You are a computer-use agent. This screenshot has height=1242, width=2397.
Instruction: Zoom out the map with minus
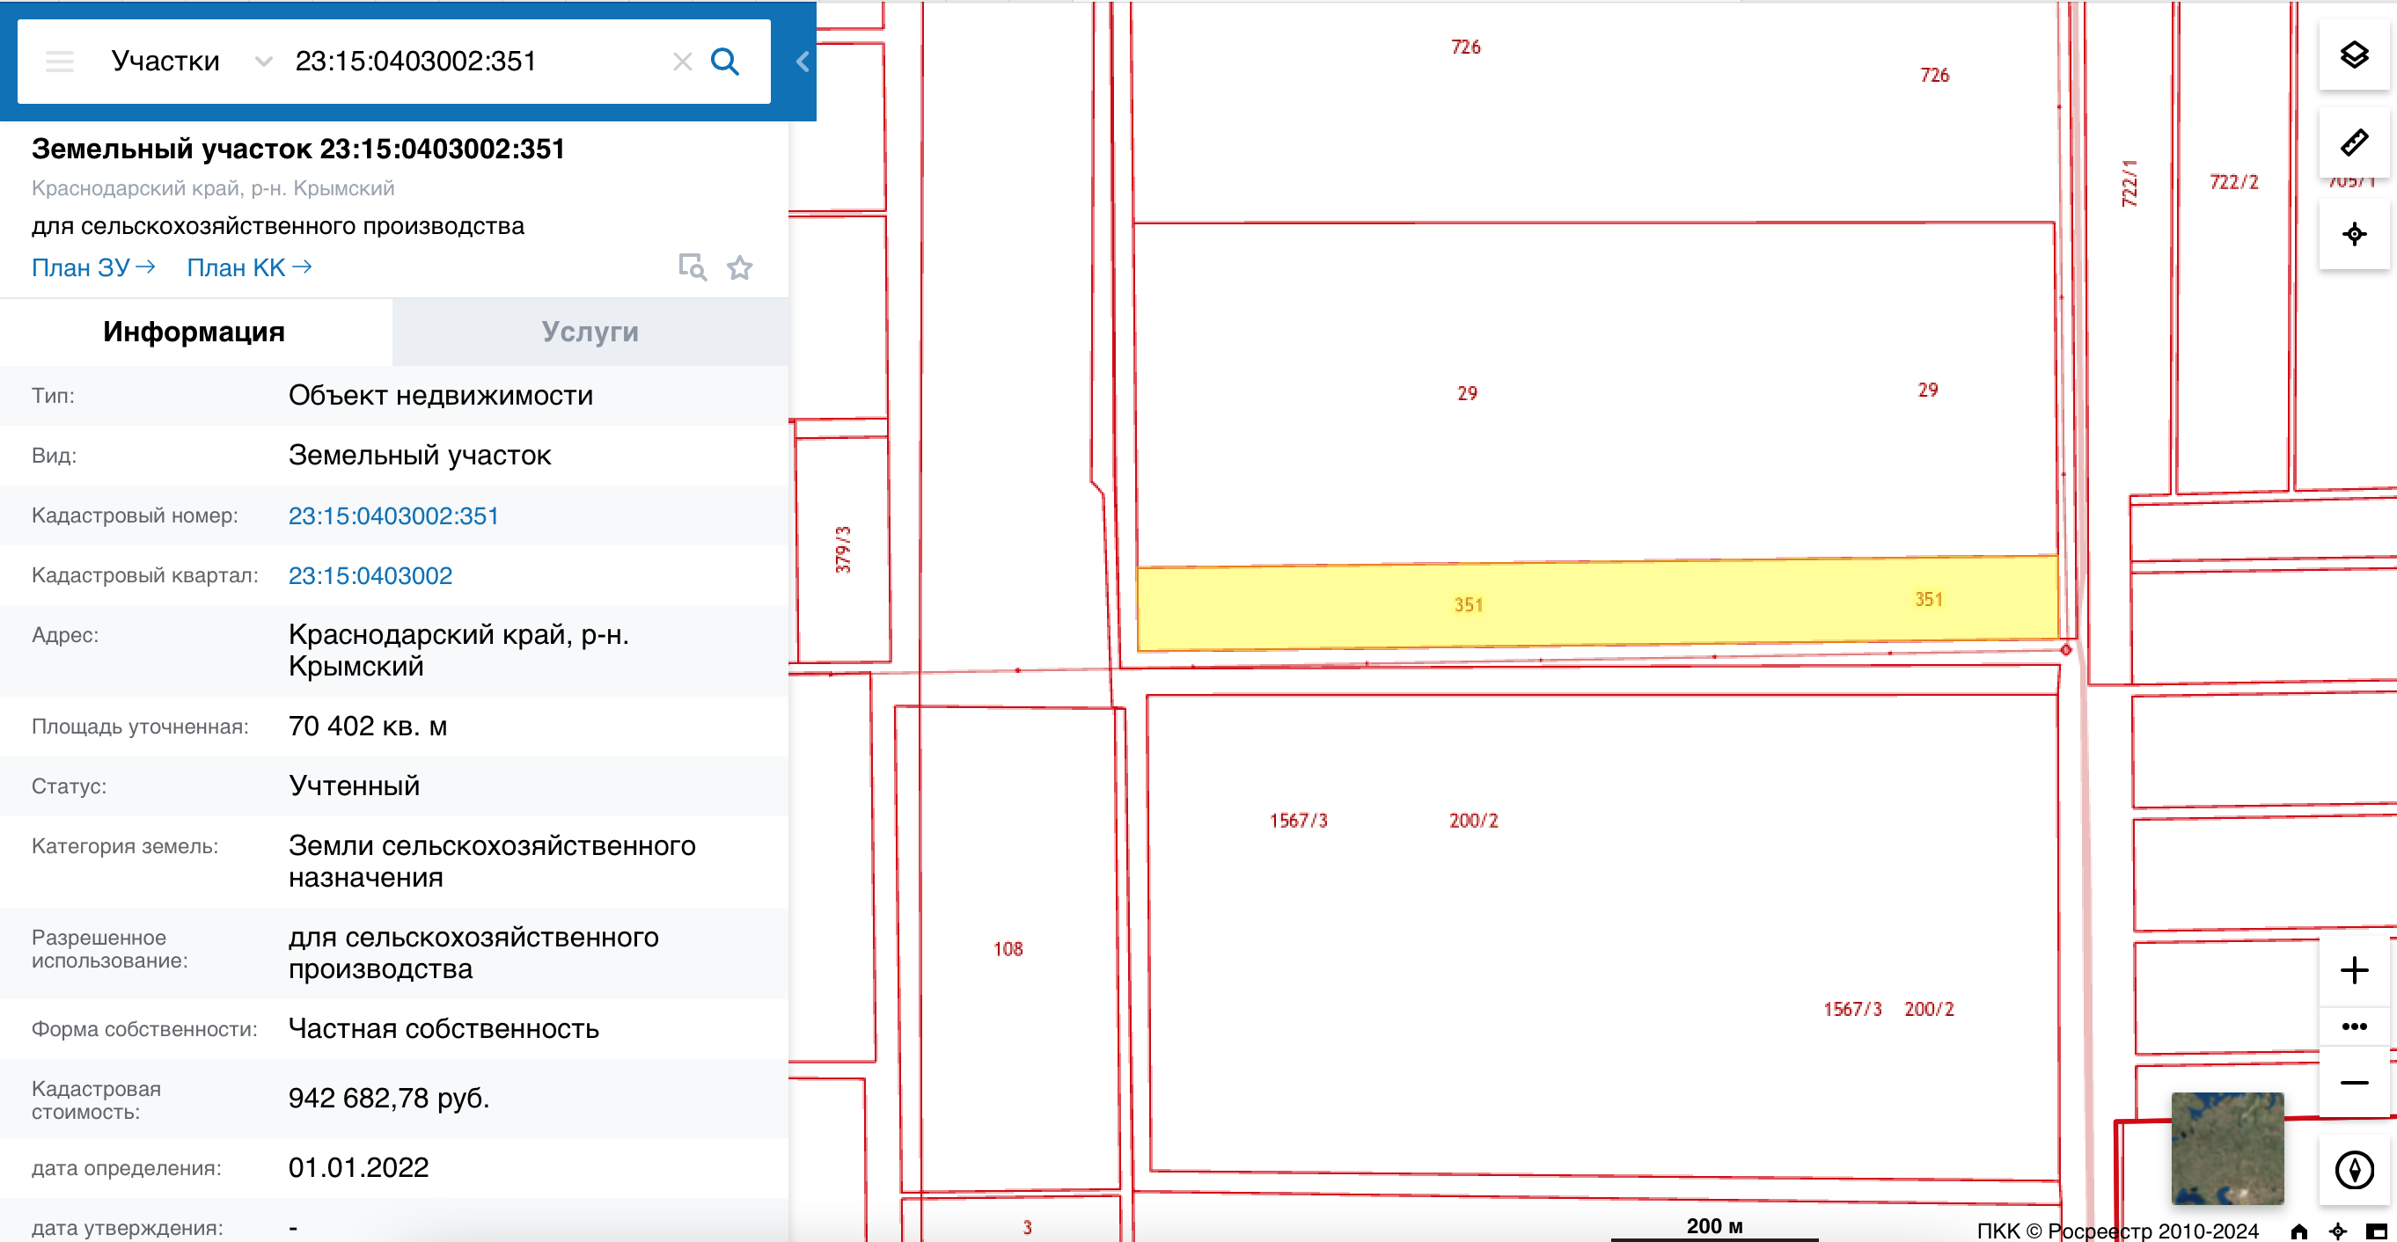[x=2353, y=1082]
